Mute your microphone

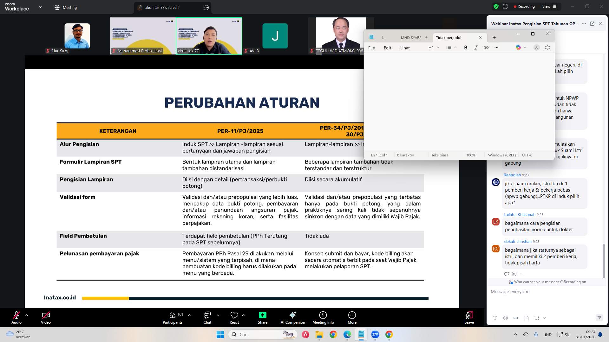click(x=16, y=317)
